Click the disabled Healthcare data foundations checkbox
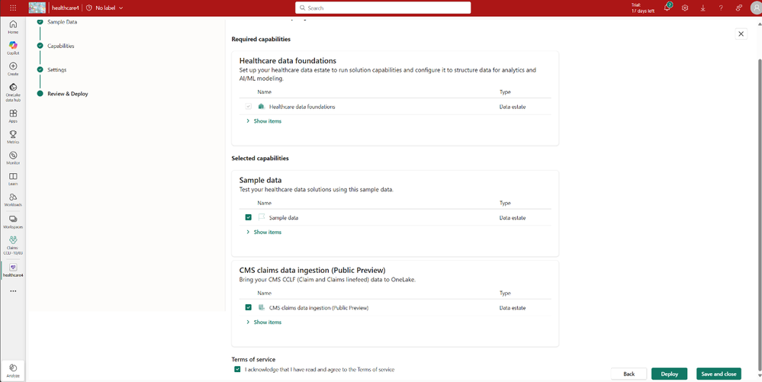 point(249,107)
